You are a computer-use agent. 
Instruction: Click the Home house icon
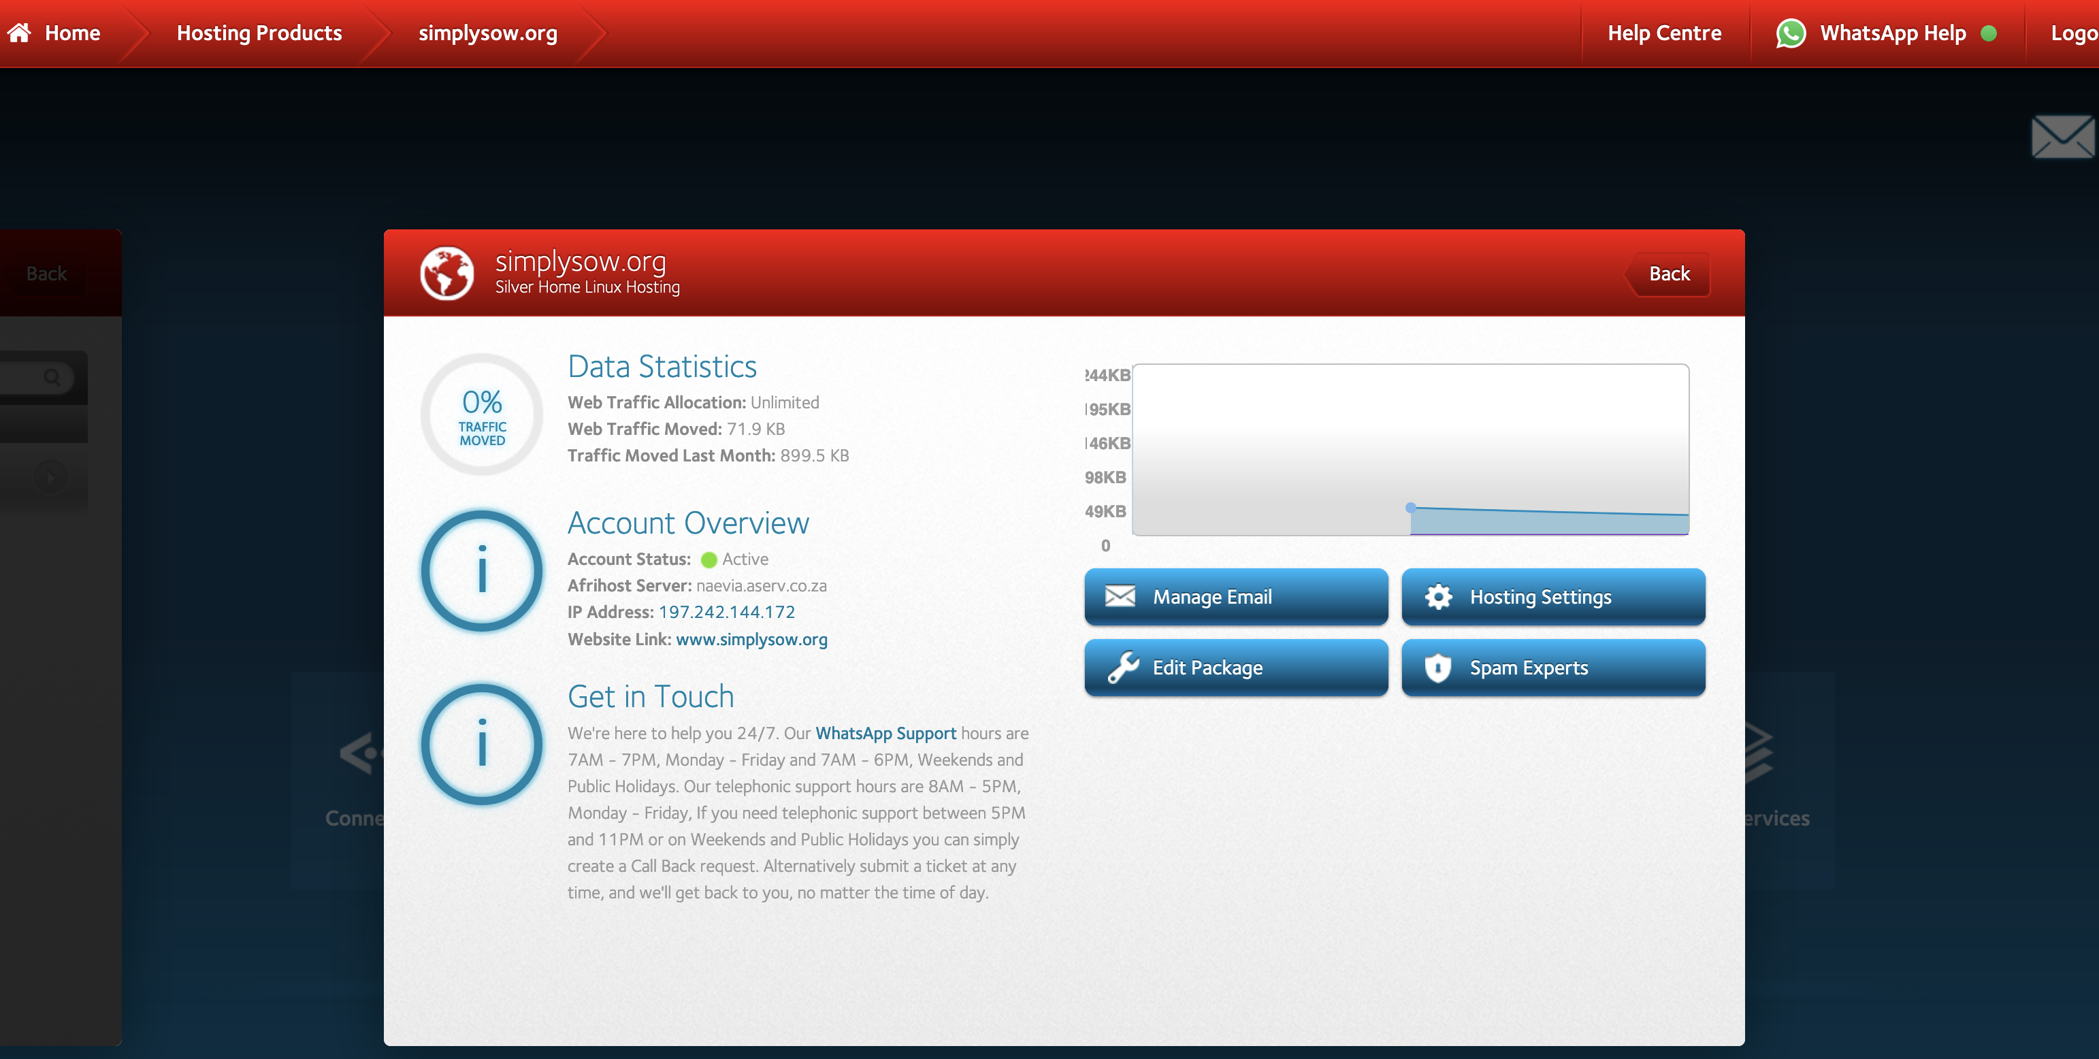(x=20, y=33)
